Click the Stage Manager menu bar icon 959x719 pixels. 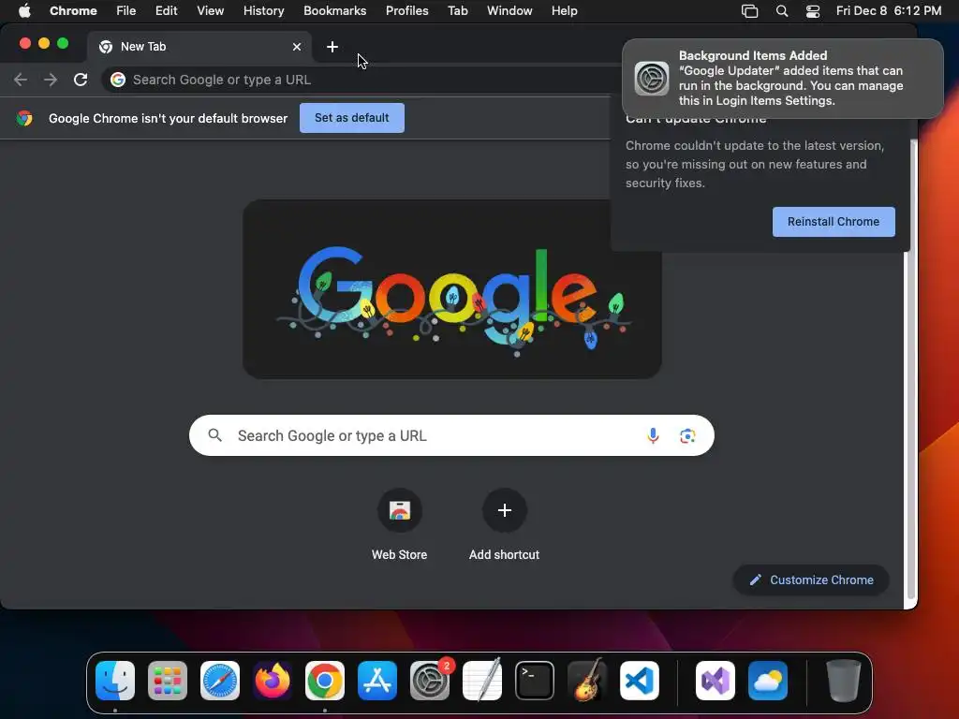pos(749,11)
